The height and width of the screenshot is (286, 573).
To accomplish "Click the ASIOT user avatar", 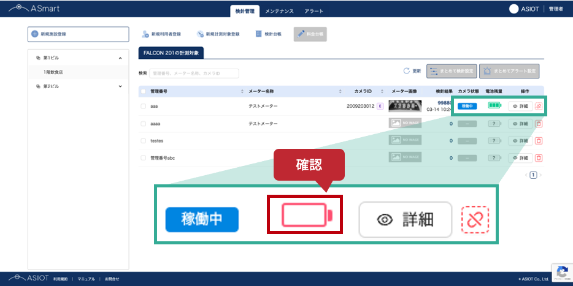I will 514,9.
